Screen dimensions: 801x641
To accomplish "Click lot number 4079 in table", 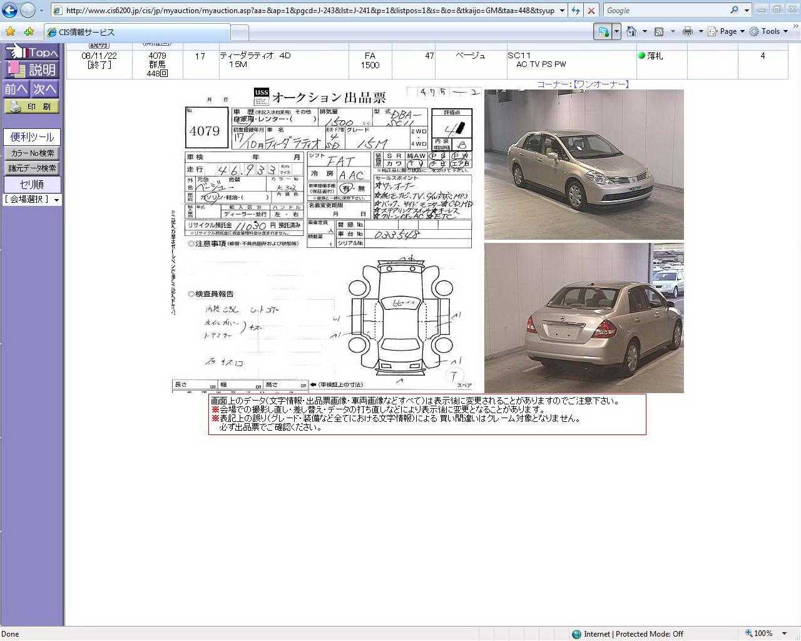I will coord(157,56).
